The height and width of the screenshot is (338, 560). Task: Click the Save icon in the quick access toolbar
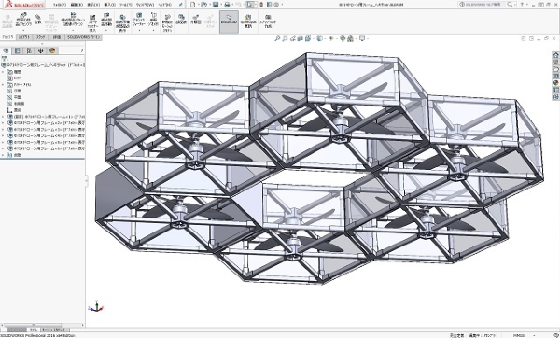point(216,5)
